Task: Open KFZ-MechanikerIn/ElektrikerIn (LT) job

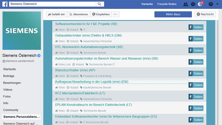Action: [x=80, y=93]
